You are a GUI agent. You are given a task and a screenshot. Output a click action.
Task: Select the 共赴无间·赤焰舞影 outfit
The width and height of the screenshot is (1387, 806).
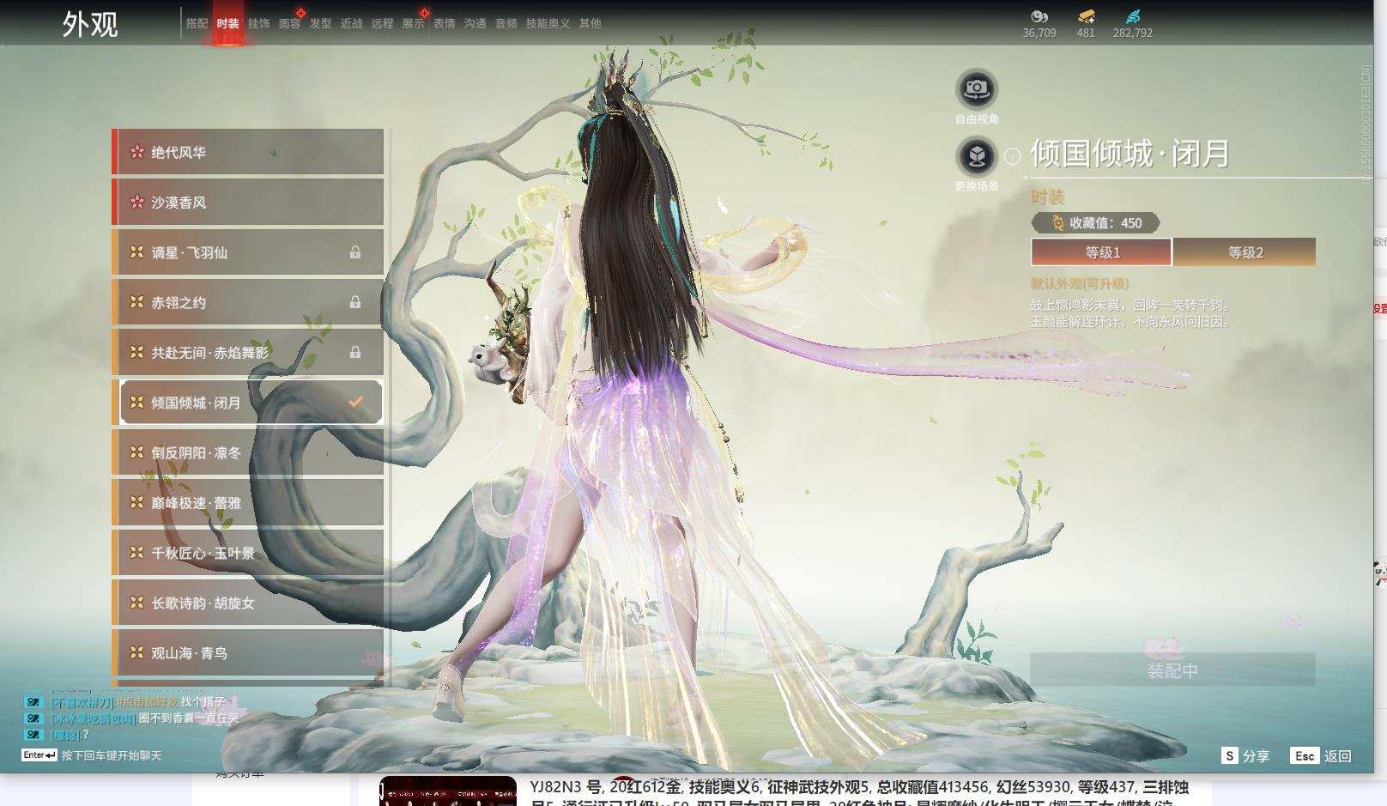(248, 352)
